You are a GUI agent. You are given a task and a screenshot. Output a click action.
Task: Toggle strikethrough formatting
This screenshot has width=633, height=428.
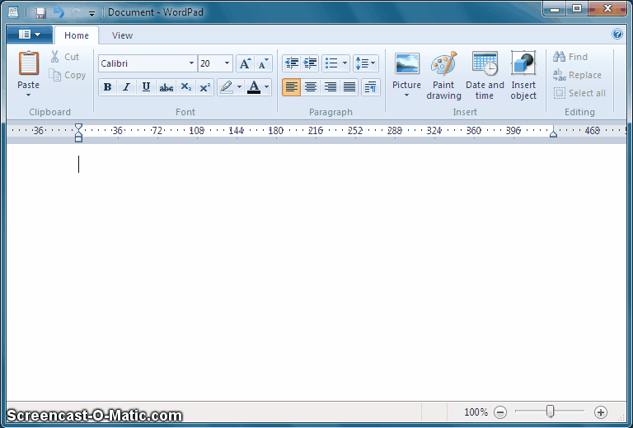pyautogui.click(x=166, y=87)
